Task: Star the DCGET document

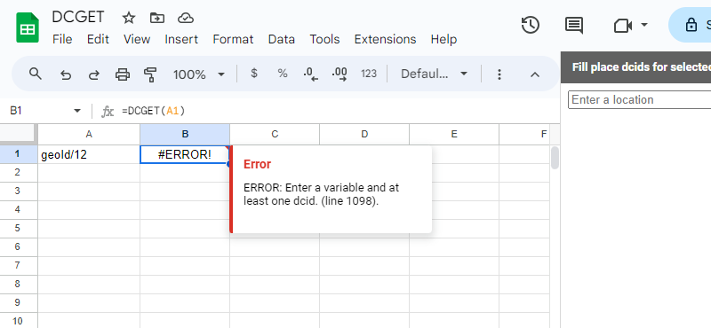Action: tap(129, 18)
